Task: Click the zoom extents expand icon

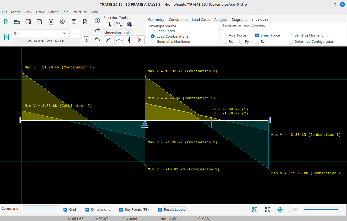Action: point(268,210)
